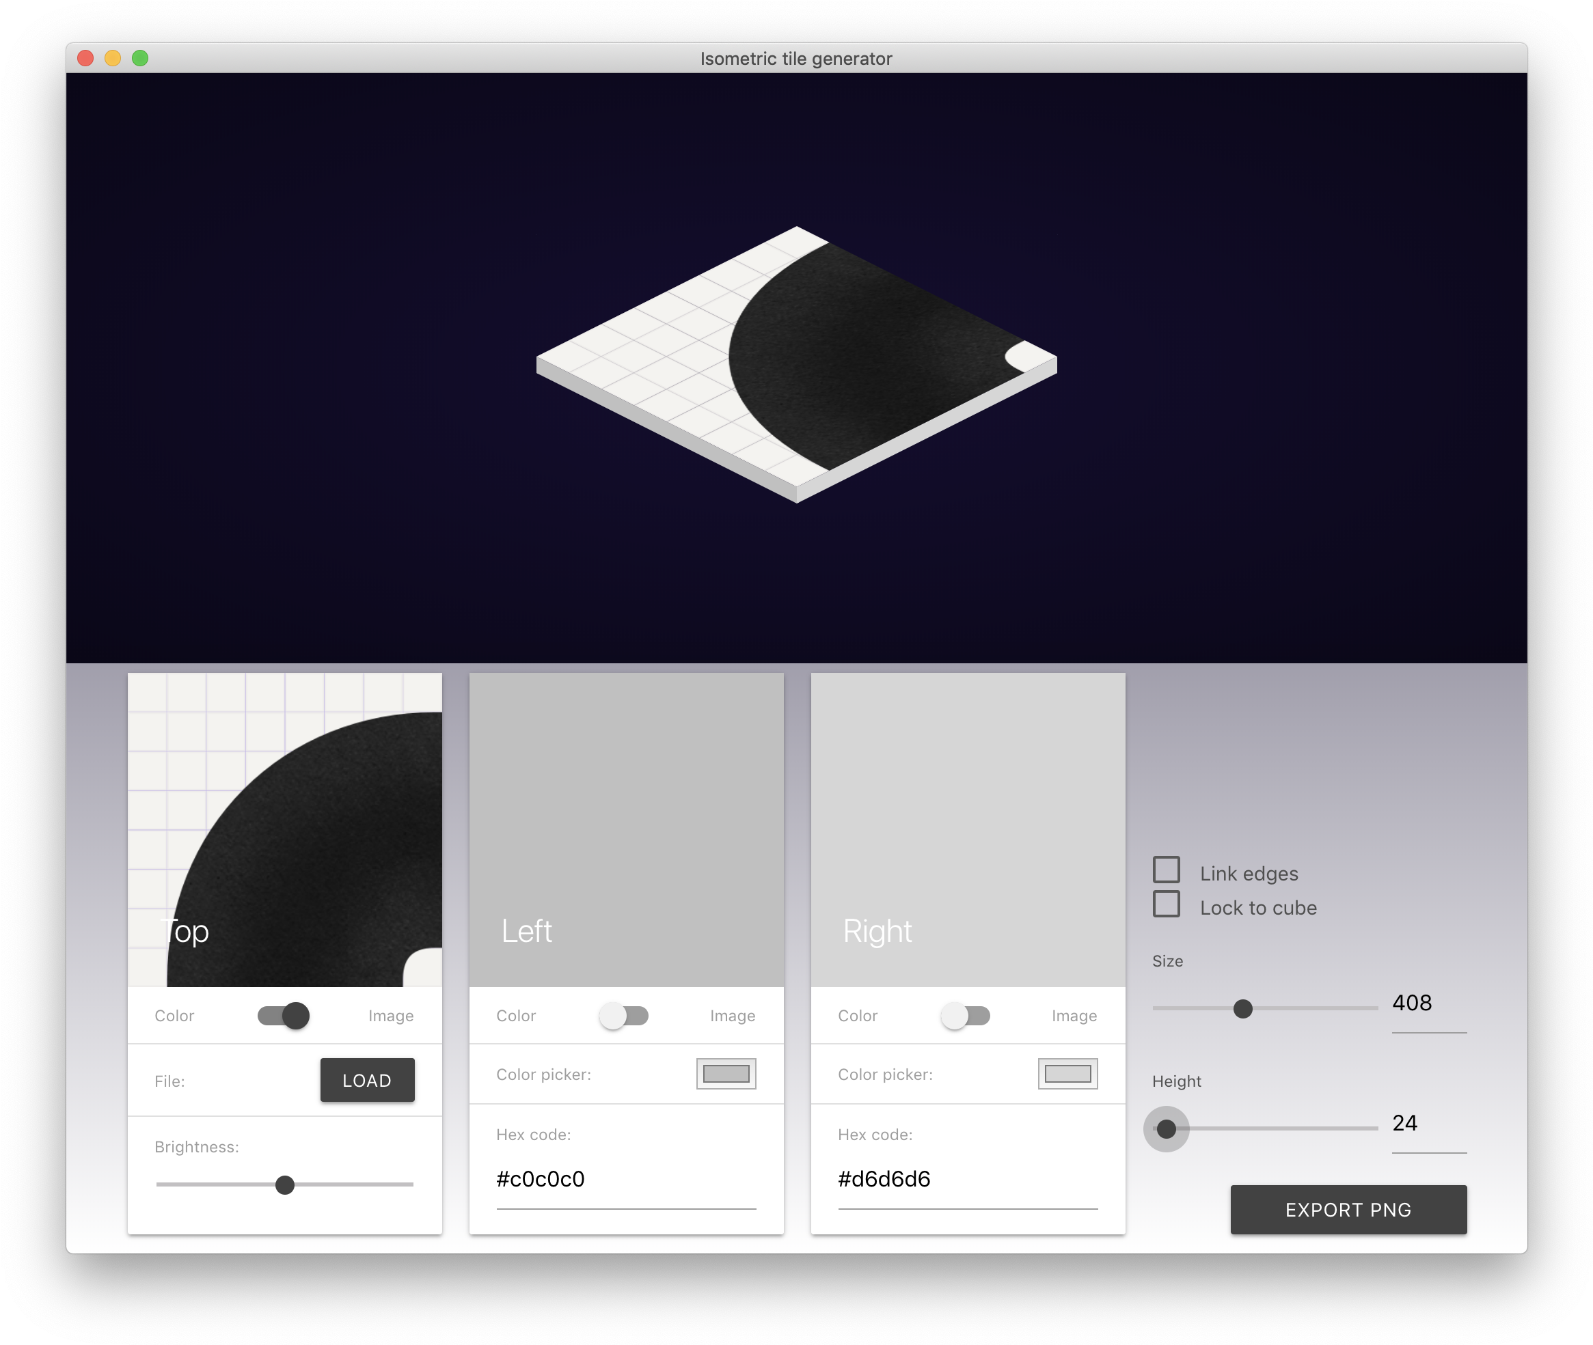Switch the Top face from Image to Color
The width and height of the screenshot is (1593, 1345).
(x=283, y=1016)
